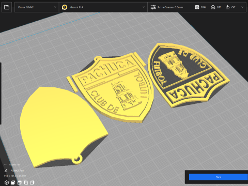The height and width of the screenshot is (186, 248).
Task: Click the Extra Coarse - 0.6mm profile
Action: (x=170, y=7)
